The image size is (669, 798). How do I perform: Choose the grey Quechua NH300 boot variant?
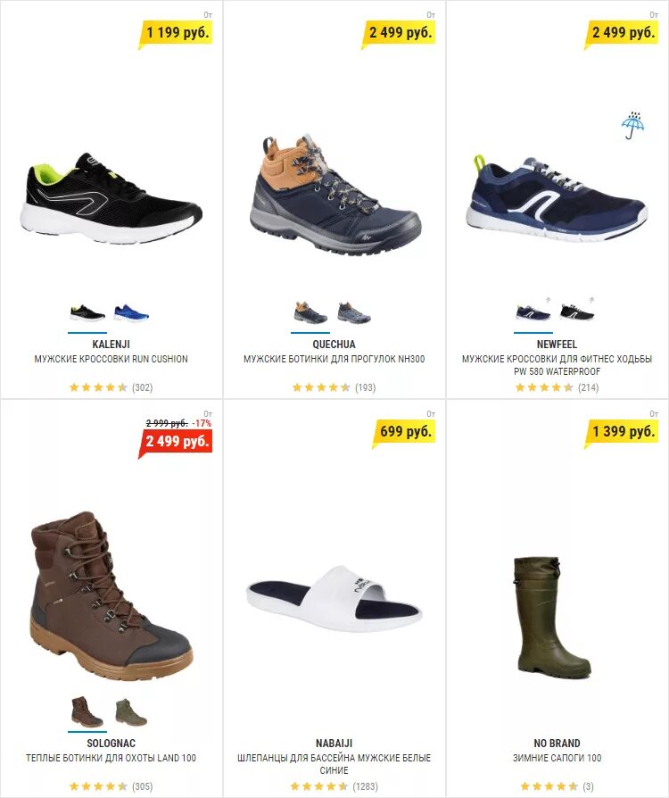click(x=354, y=313)
